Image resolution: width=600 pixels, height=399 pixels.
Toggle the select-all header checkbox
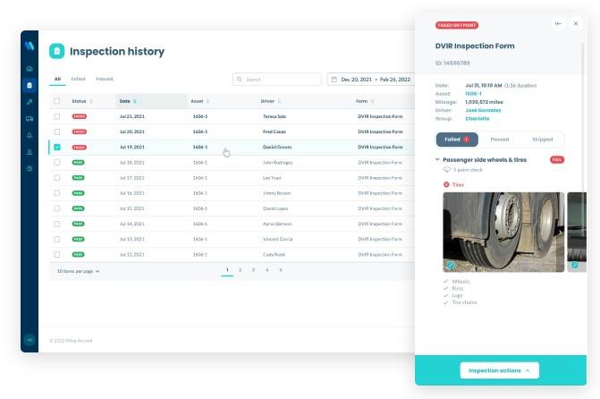(57, 101)
